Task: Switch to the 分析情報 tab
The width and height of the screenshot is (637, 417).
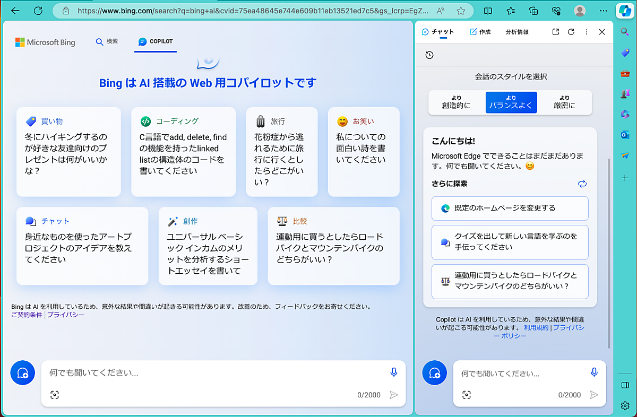Action: pyautogui.click(x=517, y=32)
